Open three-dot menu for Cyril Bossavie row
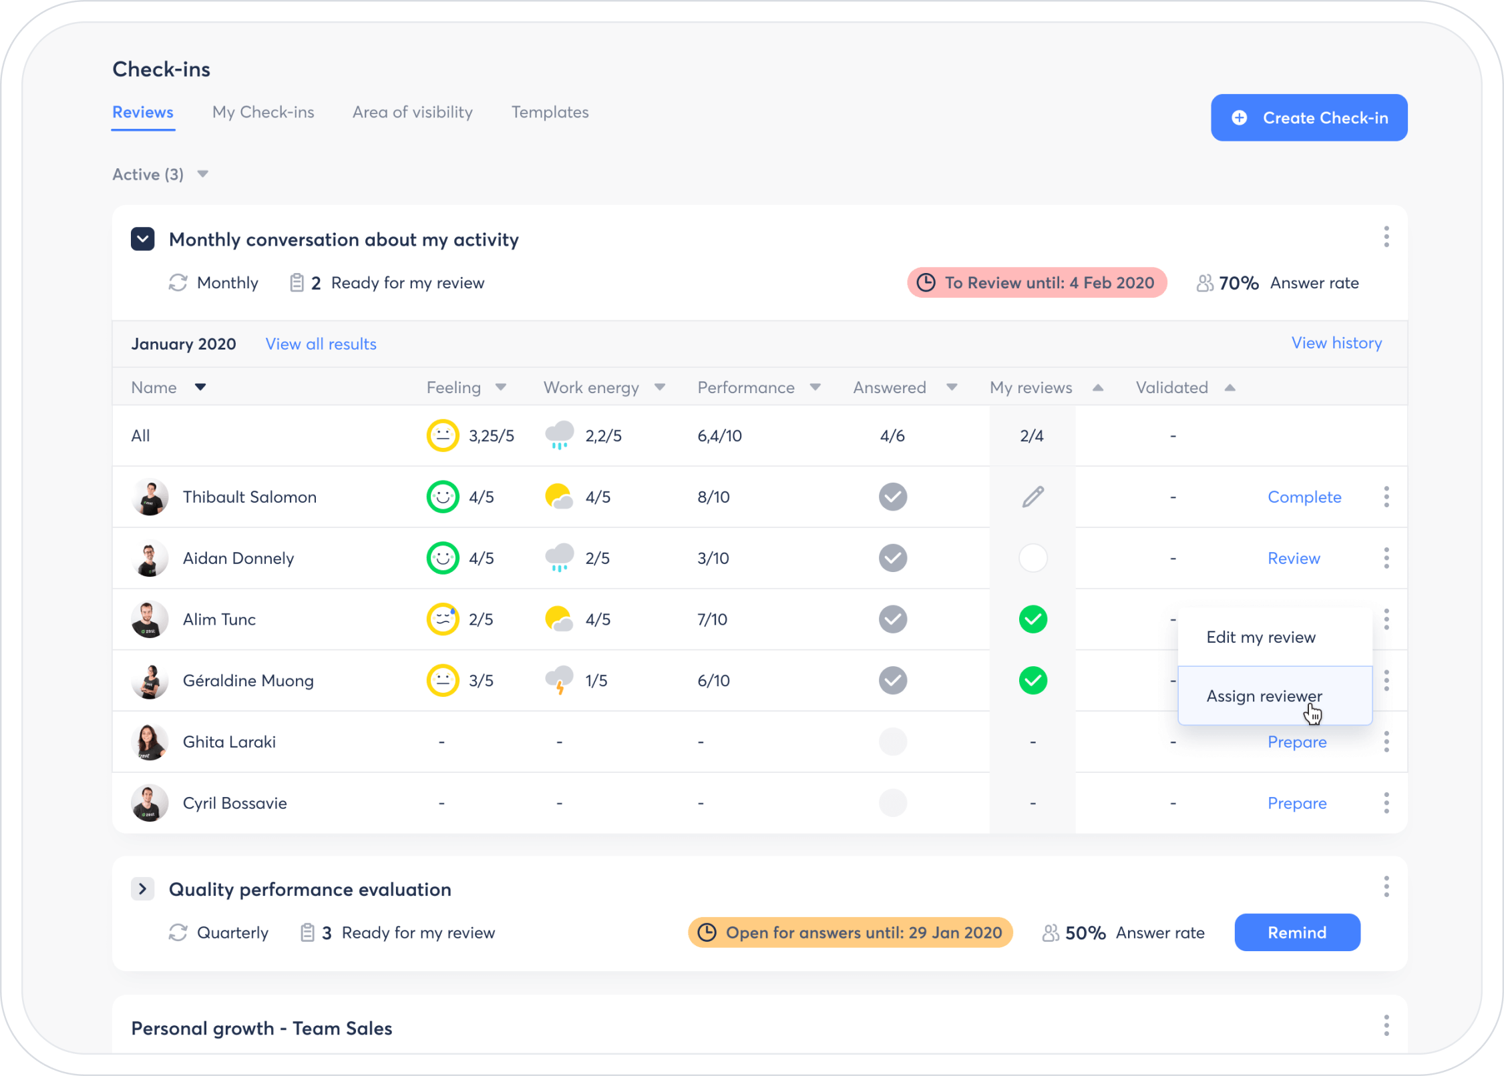 point(1386,803)
